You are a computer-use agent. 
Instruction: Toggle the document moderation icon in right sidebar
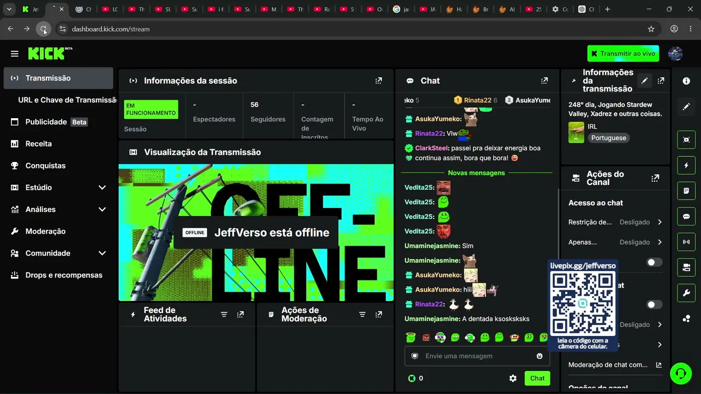point(686,191)
